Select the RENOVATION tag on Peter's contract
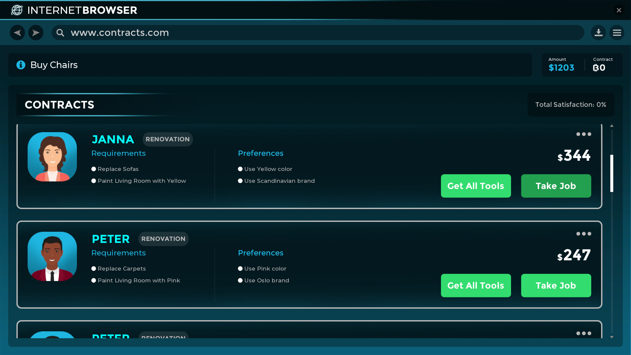The width and height of the screenshot is (631, 355). tap(163, 239)
